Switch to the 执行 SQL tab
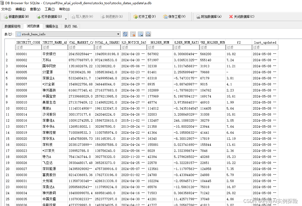302x206 pixels. [x=71, y=26]
